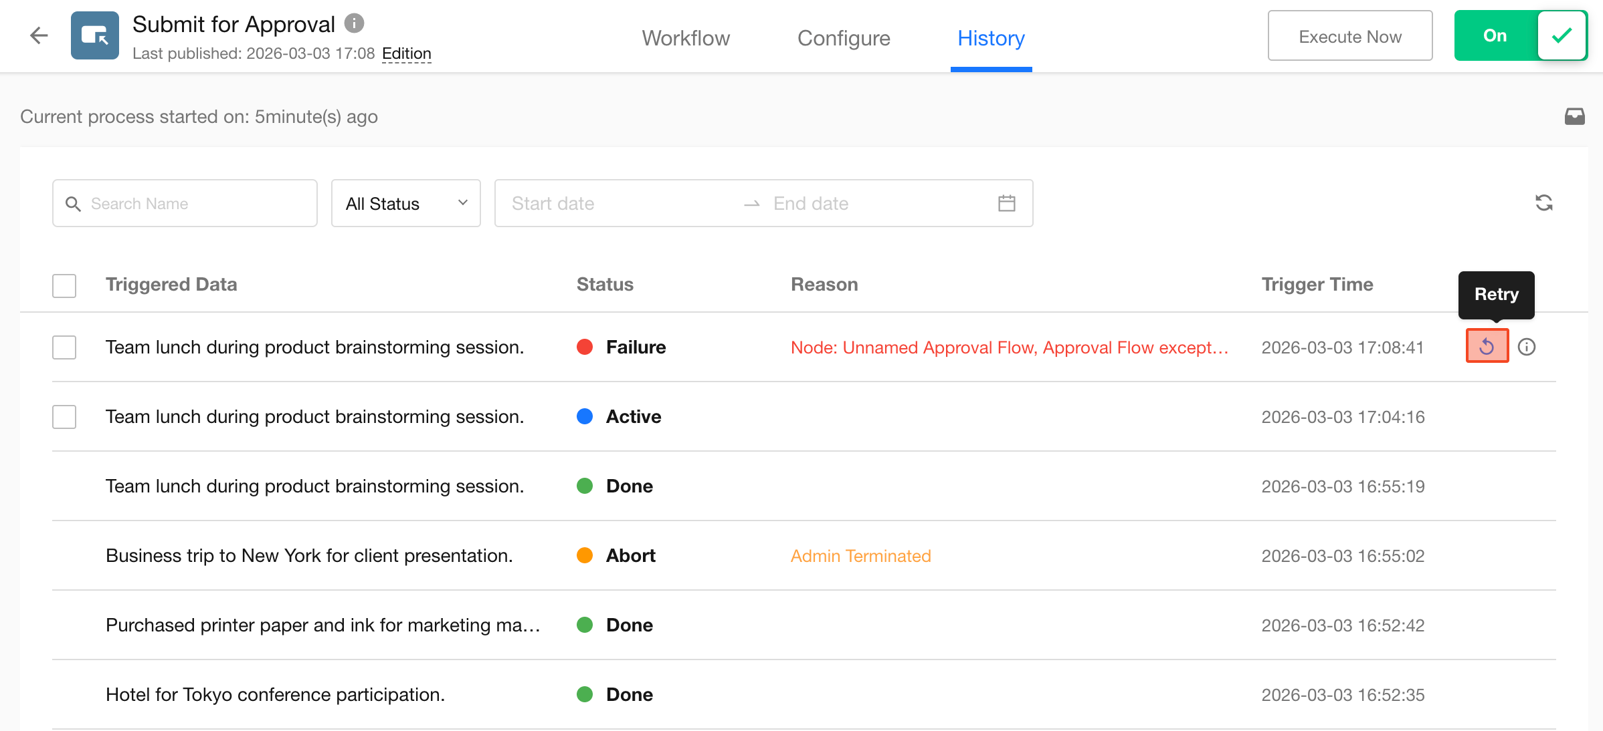Open the calendar date picker icon

1006,203
